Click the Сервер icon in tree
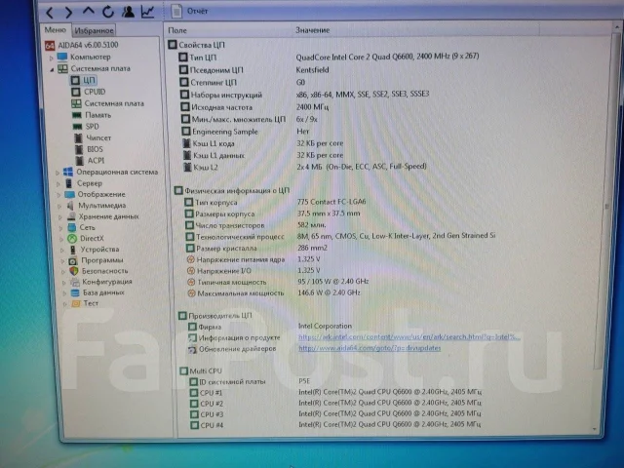The image size is (624, 468). [69, 183]
